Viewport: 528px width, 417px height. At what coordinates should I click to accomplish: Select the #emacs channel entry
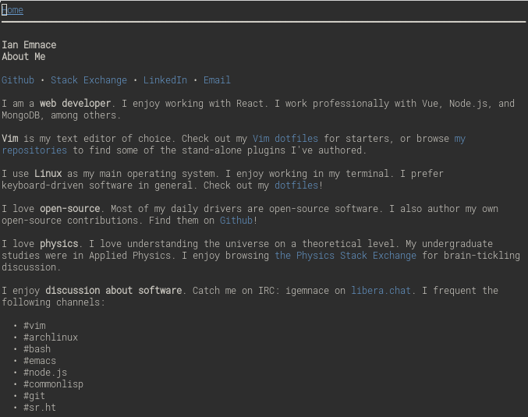40,361
